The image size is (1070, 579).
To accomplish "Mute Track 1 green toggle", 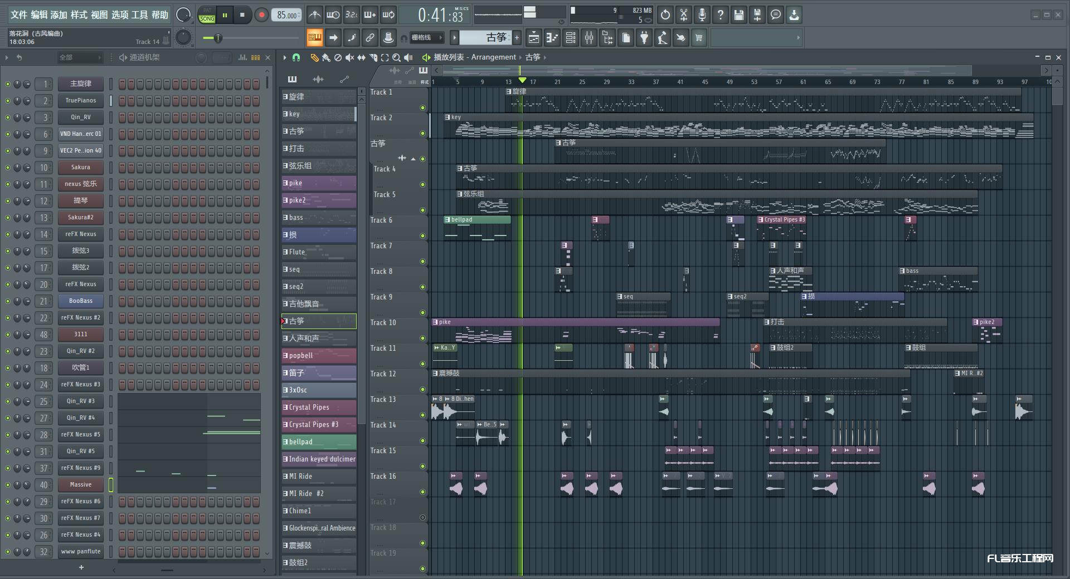I will tap(422, 107).
